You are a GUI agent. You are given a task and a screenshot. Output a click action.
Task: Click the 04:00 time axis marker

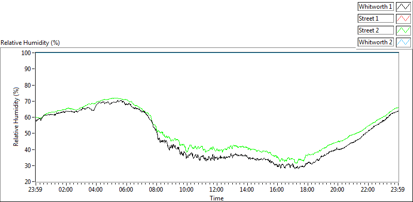point(96,190)
